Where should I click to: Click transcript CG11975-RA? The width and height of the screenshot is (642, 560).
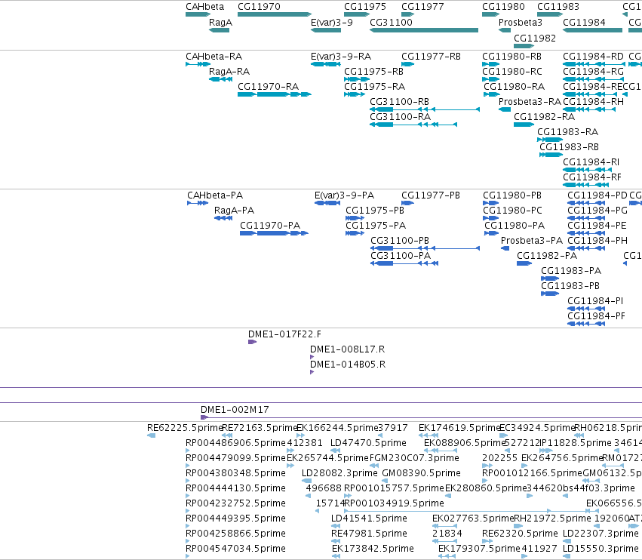point(374,87)
